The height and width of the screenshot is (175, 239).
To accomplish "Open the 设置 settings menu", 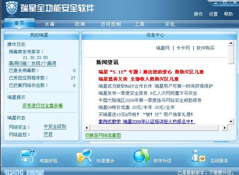I will pyautogui.click(x=213, y=14).
